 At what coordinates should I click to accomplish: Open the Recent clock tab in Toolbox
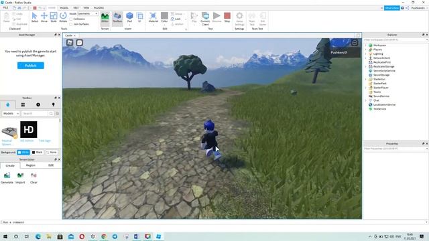tap(38, 104)
